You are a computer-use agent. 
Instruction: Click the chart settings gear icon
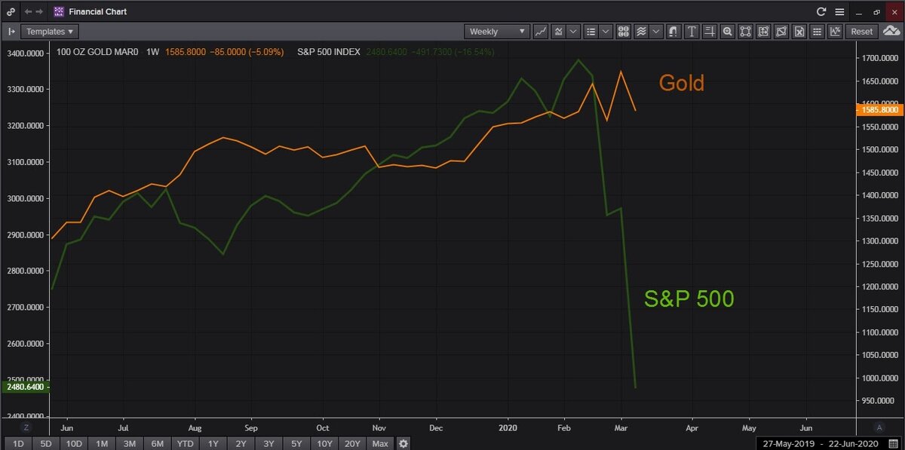click(x=403, y=443)
